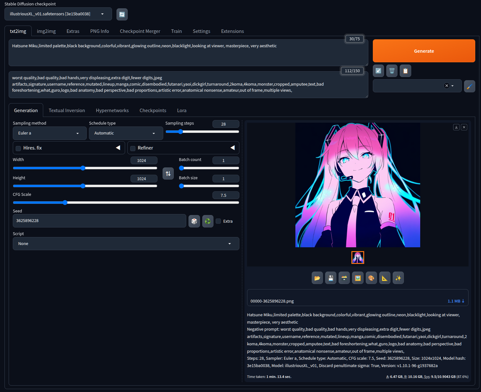This screenshot has width=481, height=392.
Task: Focus the Sampling steps number box
Action: coord(226,124)
